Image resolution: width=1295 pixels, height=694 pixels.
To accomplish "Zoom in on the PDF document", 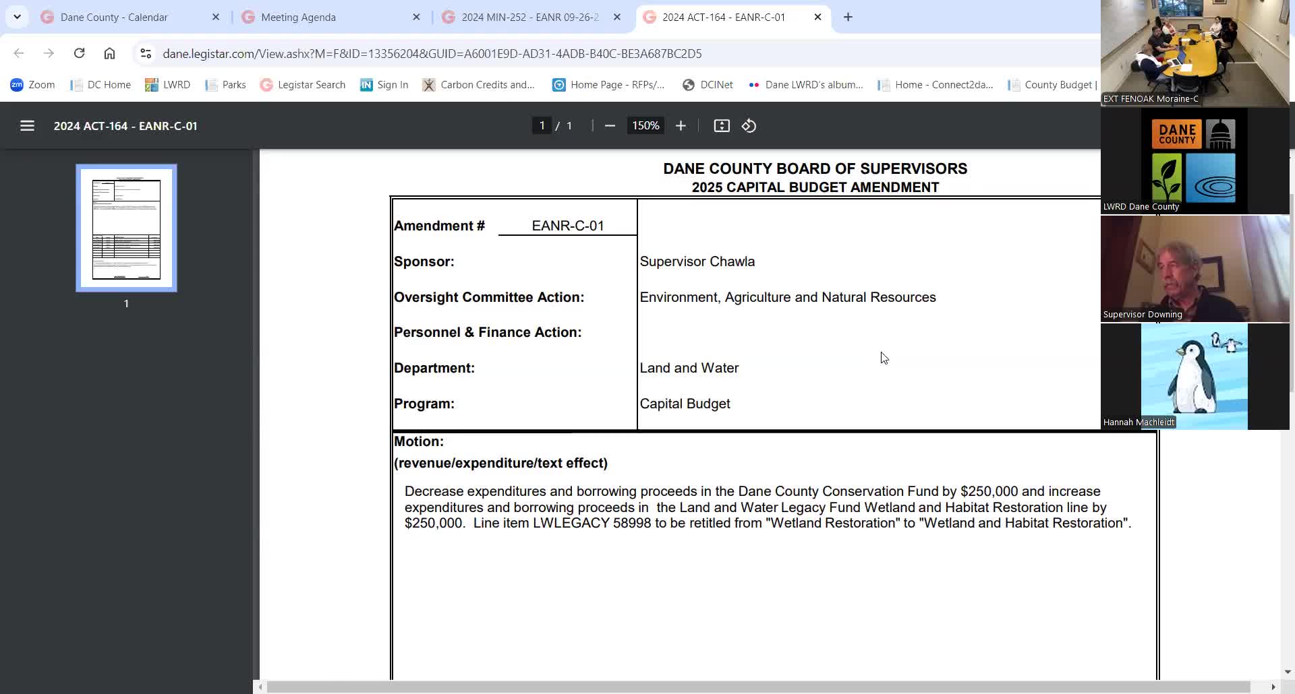I will (x=681, y=126).
